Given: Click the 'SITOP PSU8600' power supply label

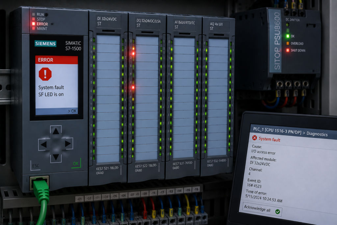Looking at the screenshot, I should click(277, 41).
